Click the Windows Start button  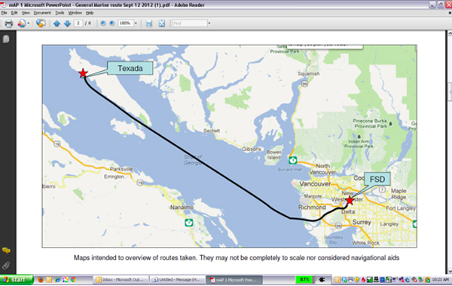tap(17, 280)
